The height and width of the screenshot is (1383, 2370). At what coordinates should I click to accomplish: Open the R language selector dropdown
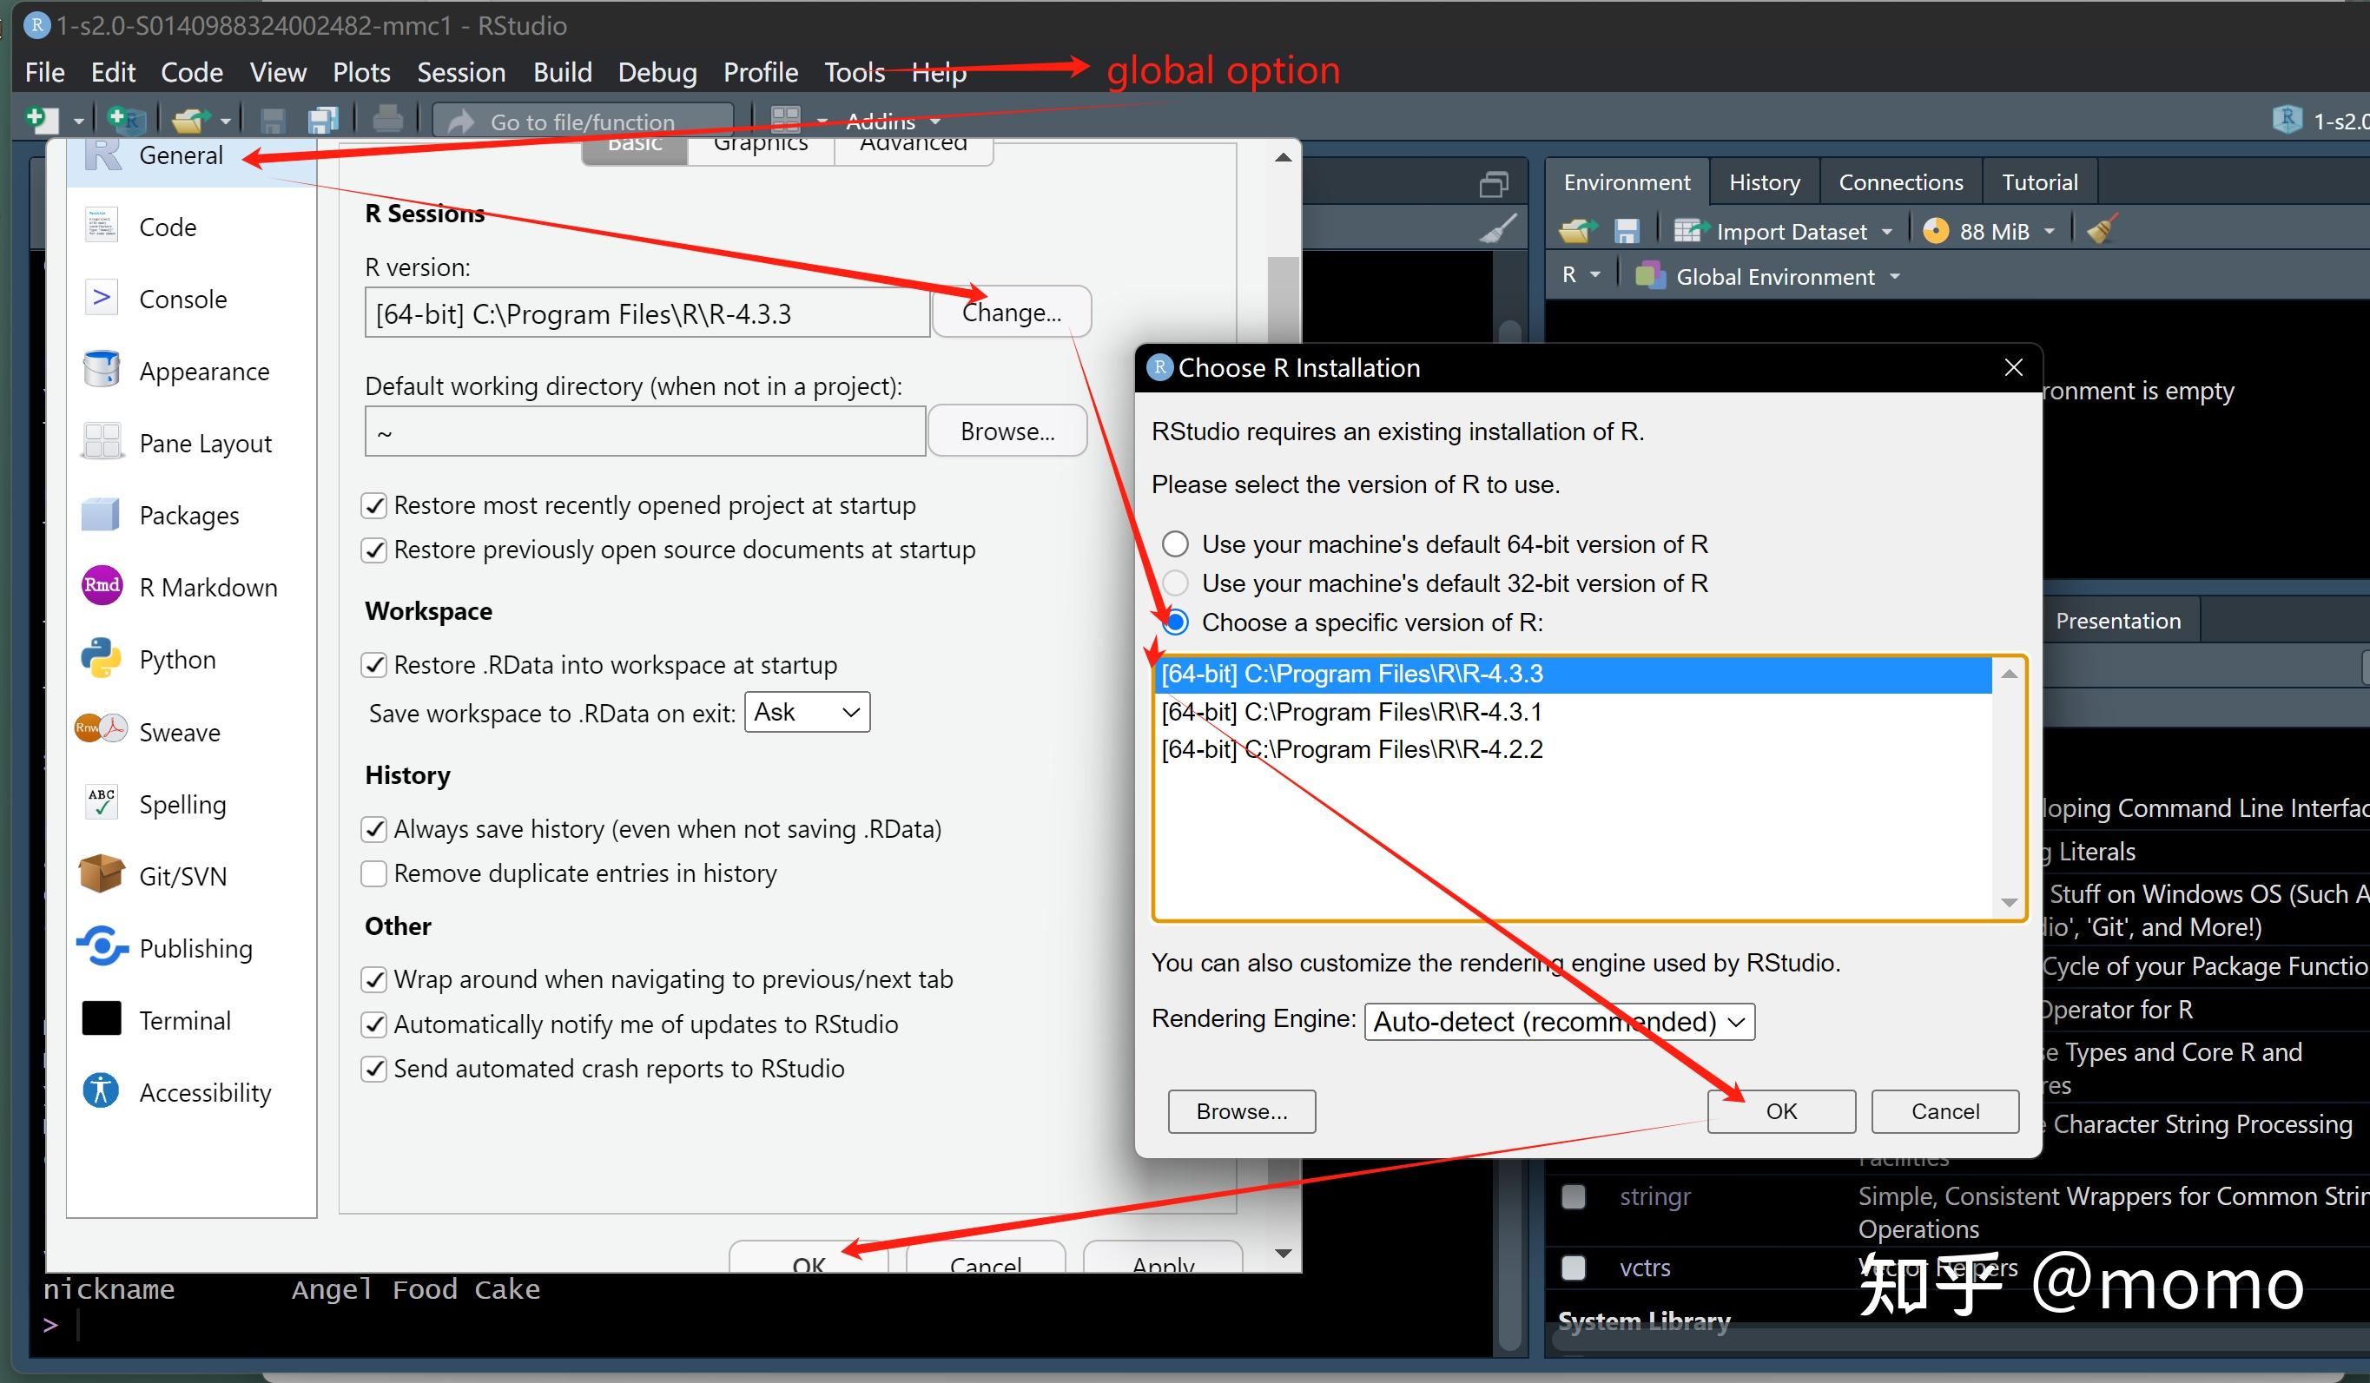tap(1580, 275)
